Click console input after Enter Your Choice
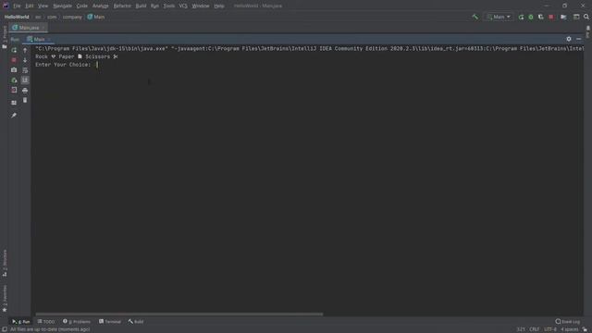592x333 pixels. pyautogui.click(x=97, y=65)
